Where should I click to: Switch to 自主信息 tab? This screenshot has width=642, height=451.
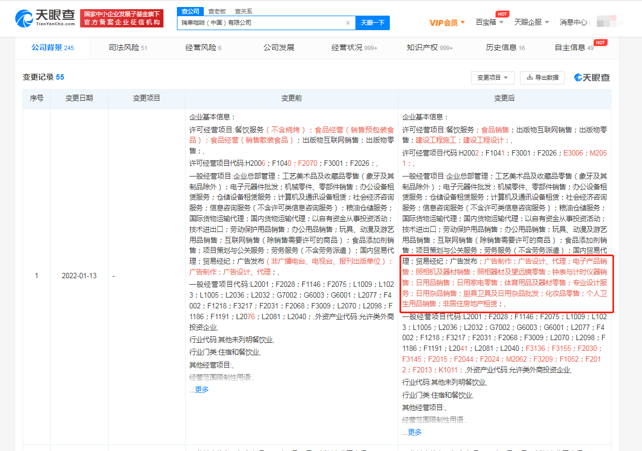pyautogui.click(x=574, y=47)
